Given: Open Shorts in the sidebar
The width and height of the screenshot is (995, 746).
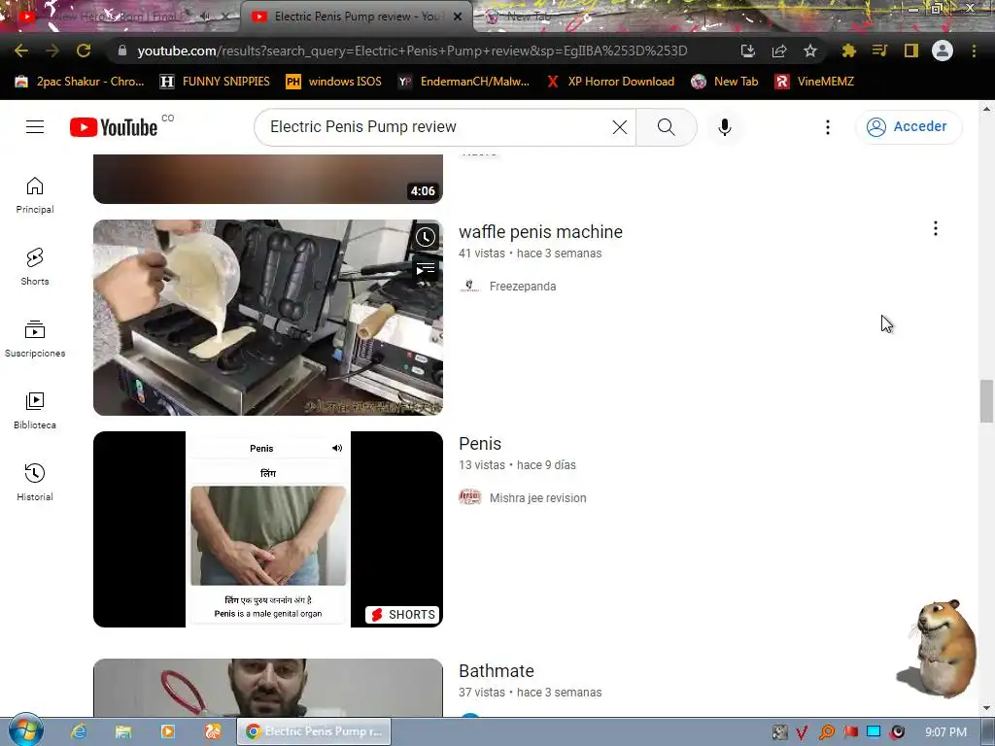Looking at the screenshot, I should [35, 267].
